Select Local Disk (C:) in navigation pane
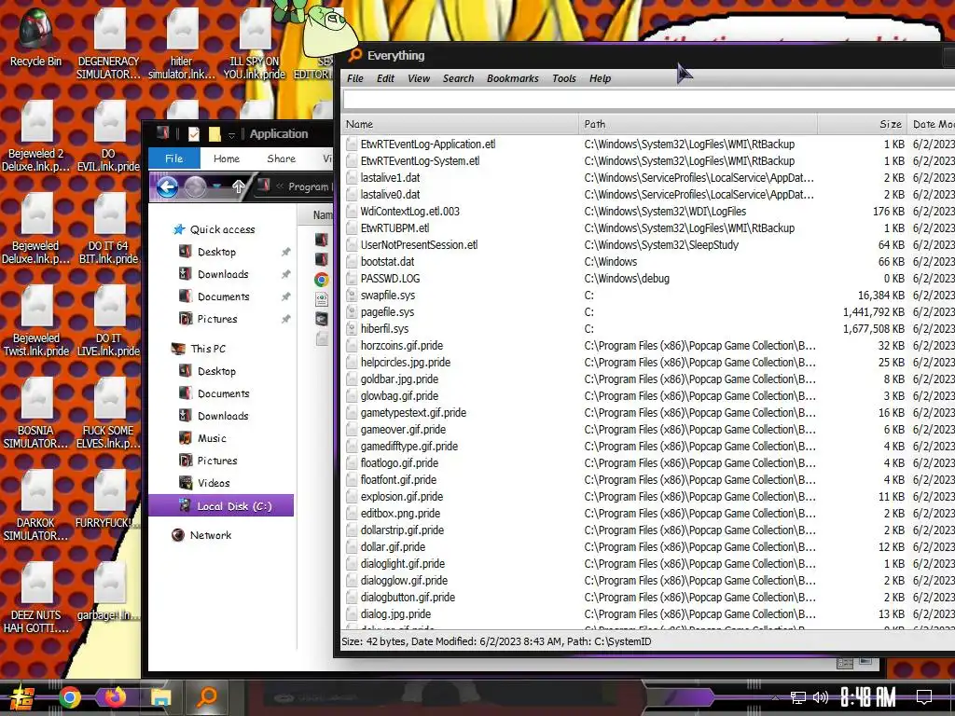The width and height of the screenshot is (955, 716). pos(221,505)
